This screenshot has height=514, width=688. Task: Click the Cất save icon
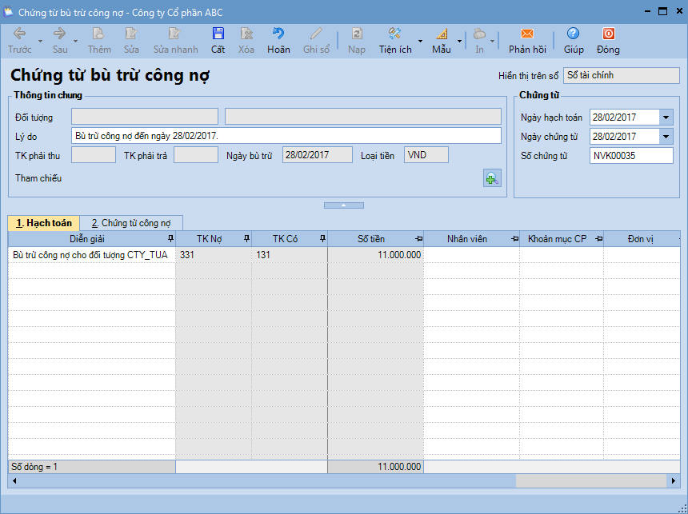coord(218,34)
